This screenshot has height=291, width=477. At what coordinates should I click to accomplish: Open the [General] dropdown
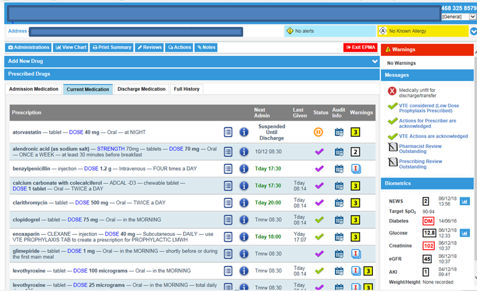[x=459, y=17]
